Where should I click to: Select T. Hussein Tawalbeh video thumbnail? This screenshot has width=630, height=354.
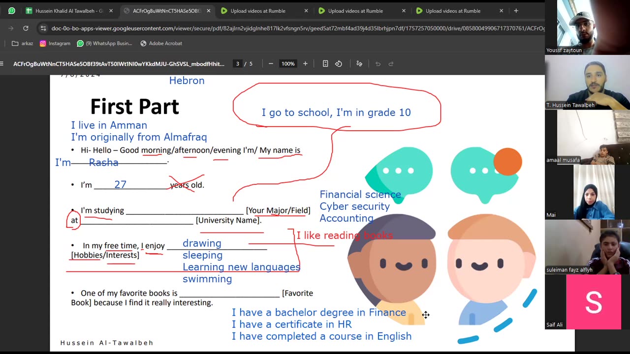[x=587, y=82]
